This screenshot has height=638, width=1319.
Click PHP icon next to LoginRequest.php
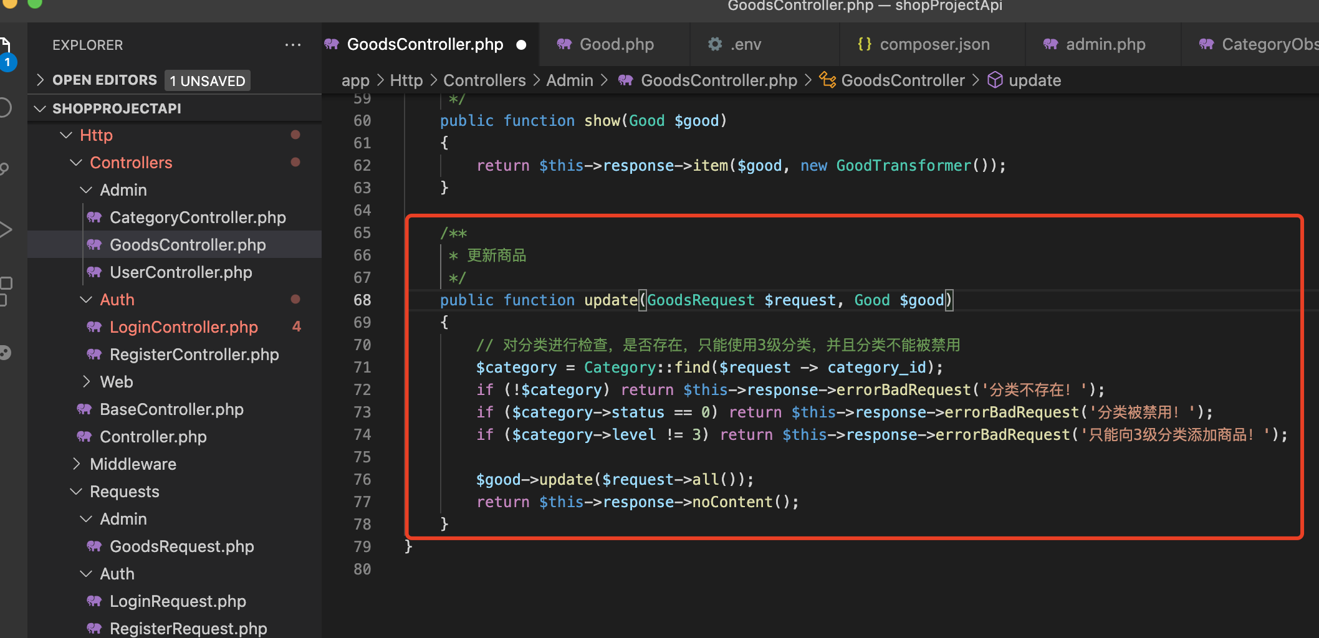tap(95, 601)
